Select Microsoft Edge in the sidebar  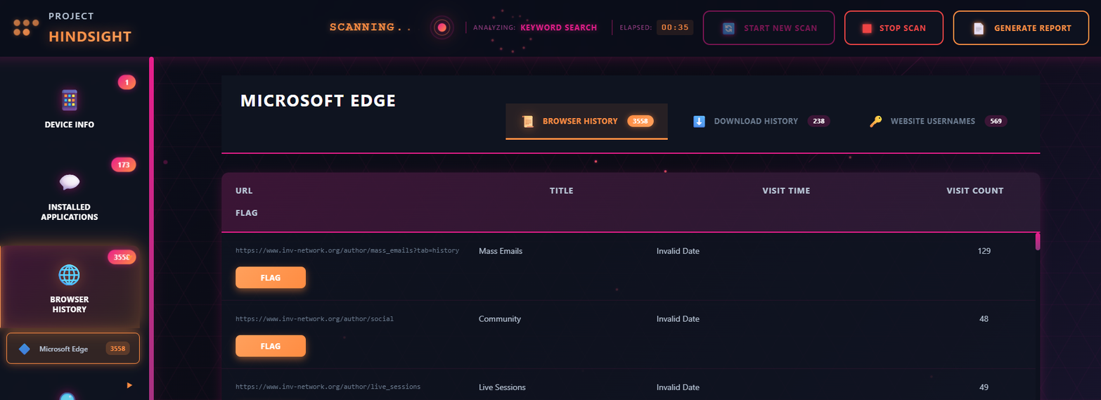coord(73,349)
